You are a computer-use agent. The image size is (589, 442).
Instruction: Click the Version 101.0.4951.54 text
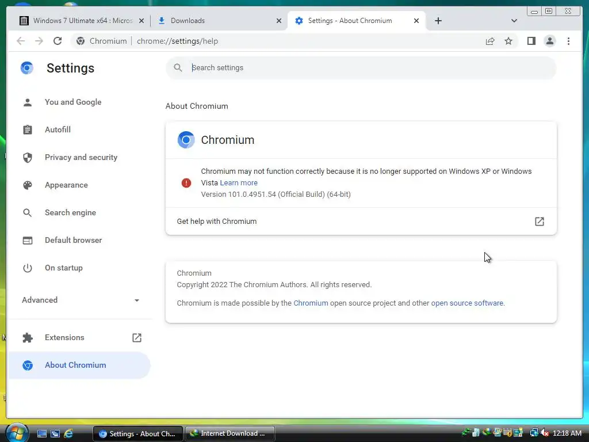point(276,195)
